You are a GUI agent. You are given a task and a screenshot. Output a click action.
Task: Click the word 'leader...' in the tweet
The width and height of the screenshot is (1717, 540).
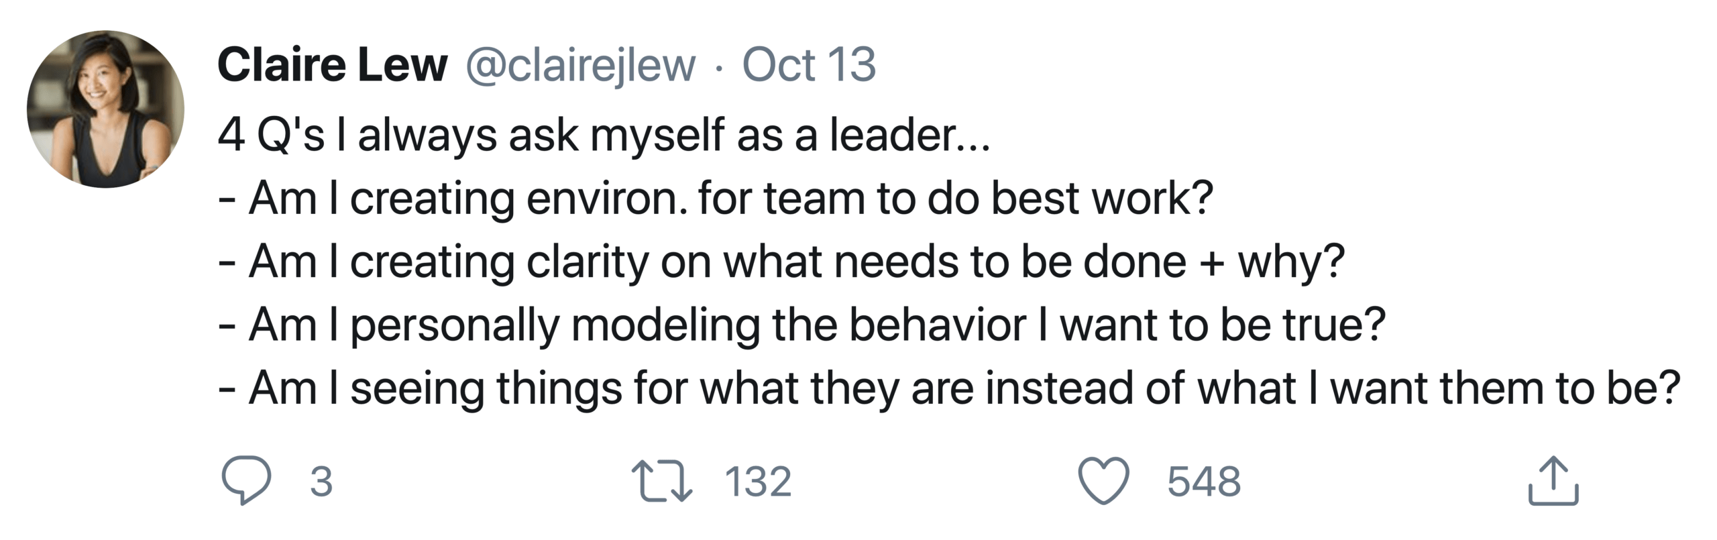pyautogui.click(x=910, y=135)
